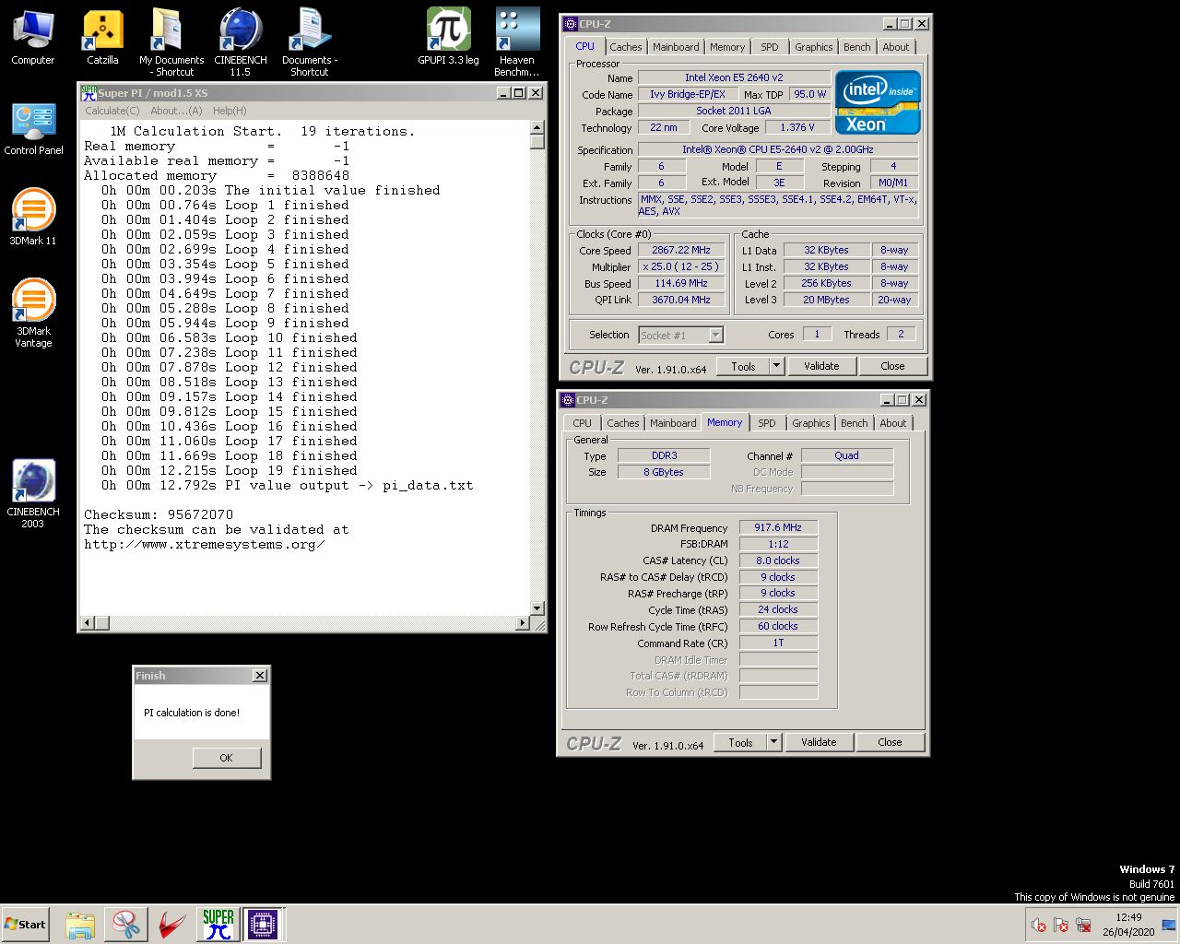
Task: Switch to Graphics tab in upper CPU-Z
Action: [x=814, y=47]
